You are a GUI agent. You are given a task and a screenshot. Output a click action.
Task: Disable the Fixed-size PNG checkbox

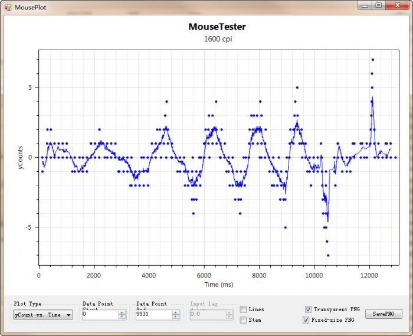coord(306,320)
